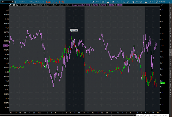Click Natural Gas Futures,ETH (NOV 21) description

pyautogui.click(x=31, y=2)
